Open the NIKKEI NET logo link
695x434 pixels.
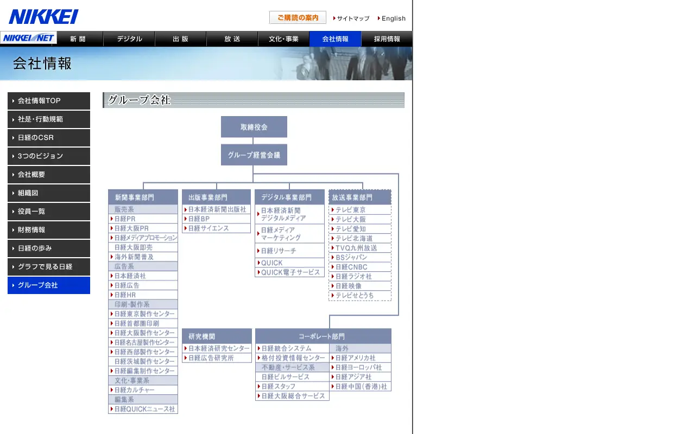tap(28, 38)
